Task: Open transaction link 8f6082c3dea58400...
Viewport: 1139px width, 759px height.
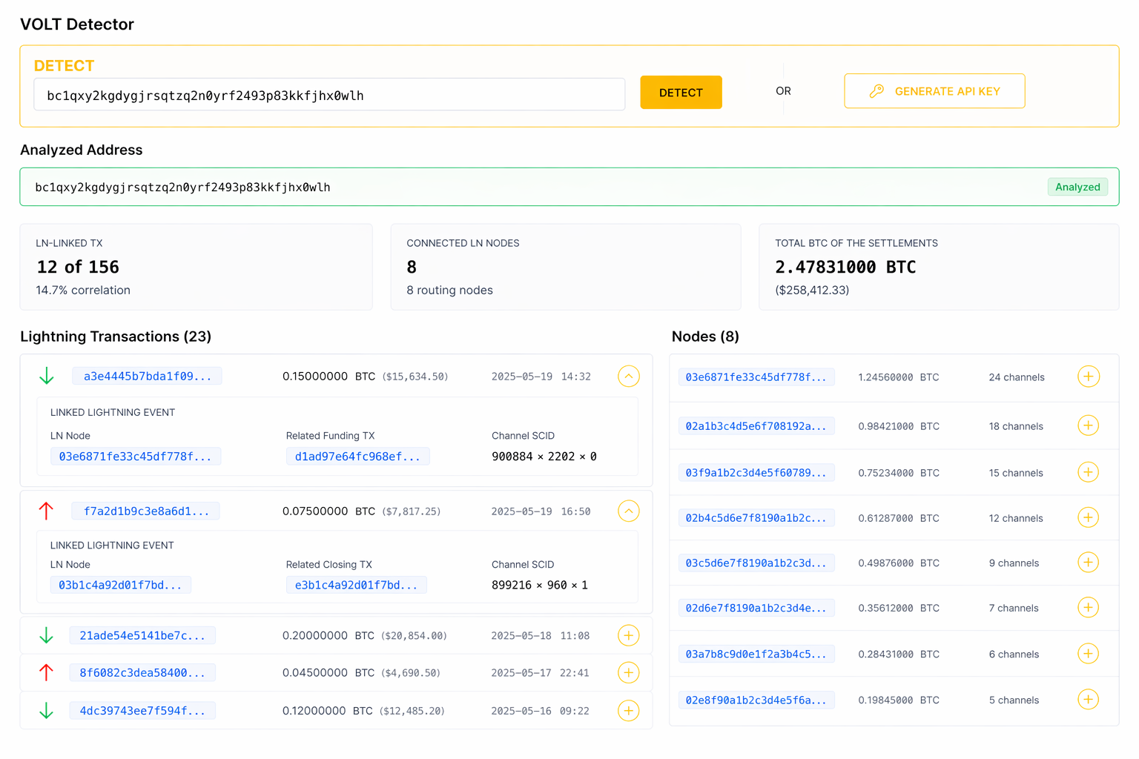Action: point(142,673)
